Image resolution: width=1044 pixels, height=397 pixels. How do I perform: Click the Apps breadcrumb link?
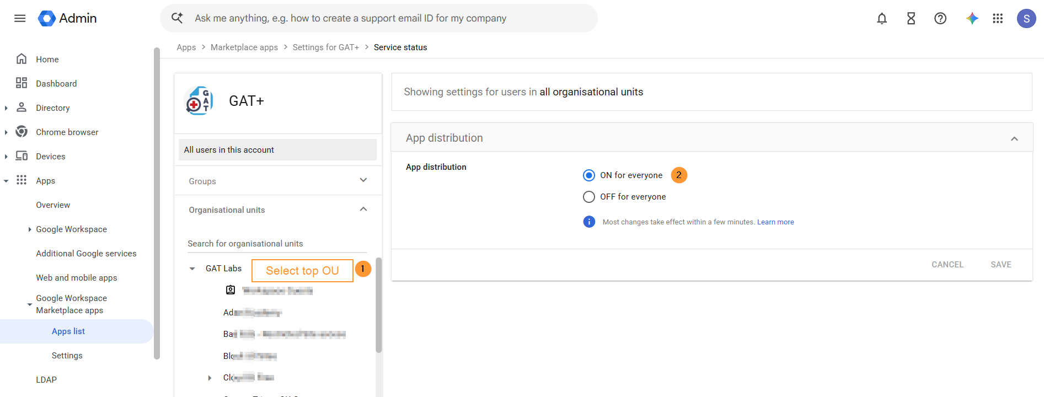coord(186,47)
